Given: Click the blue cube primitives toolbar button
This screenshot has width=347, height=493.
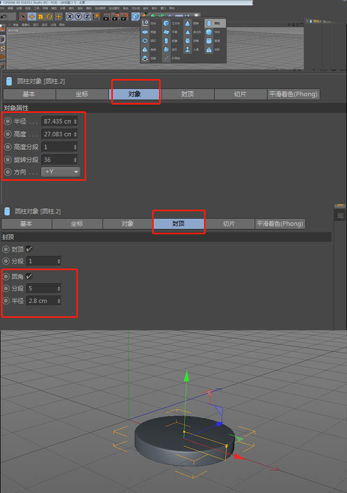Looking at the screenshot, I should coord(135,17).
